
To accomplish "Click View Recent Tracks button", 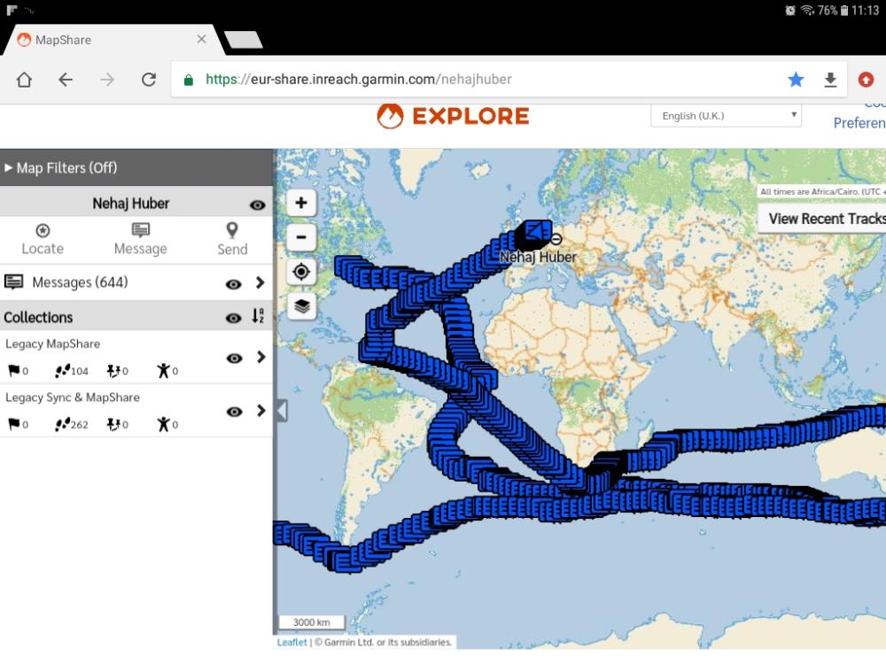I will (823, 219).
